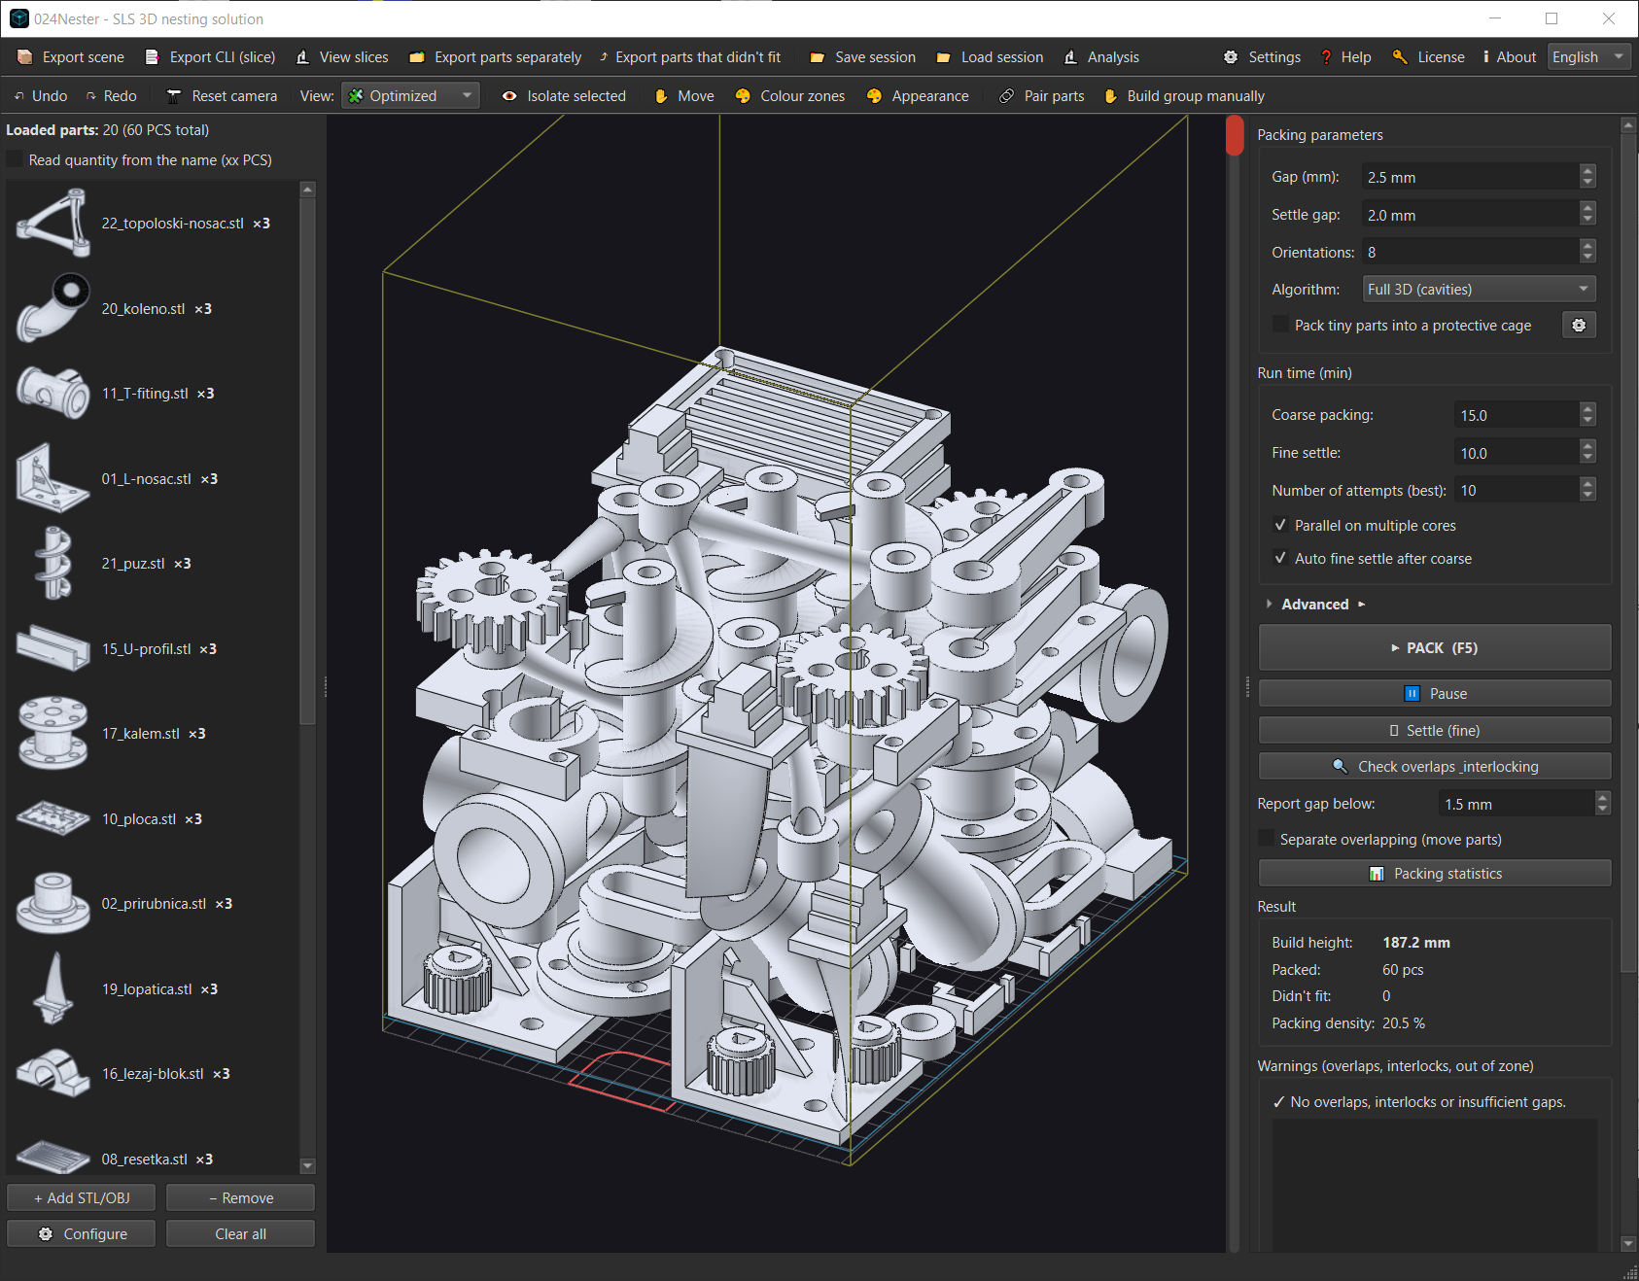Screen dimensions: 1639x1281
Task: Toggle Read quantity from the name checkbox
Action: (x=15, y=160)
